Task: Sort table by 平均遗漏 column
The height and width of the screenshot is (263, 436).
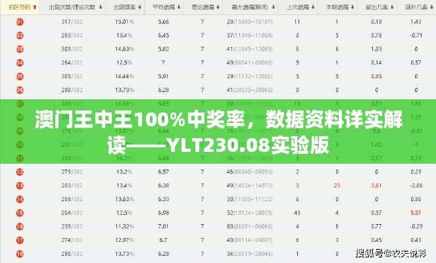Action: point(164,8)
